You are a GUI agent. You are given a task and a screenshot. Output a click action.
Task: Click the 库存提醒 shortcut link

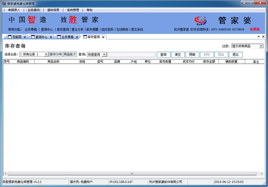point(92,29)
